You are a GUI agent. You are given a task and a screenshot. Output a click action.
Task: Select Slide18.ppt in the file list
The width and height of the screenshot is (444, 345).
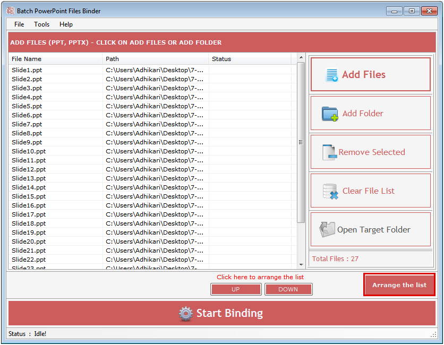(29, 223)
